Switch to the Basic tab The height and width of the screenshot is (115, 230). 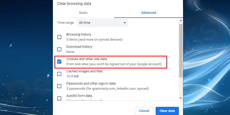(x=83, y=13)
